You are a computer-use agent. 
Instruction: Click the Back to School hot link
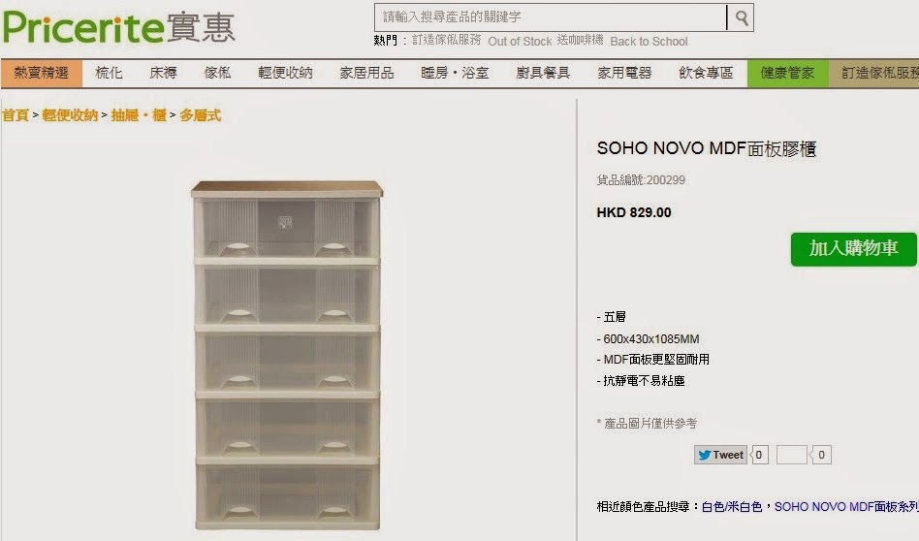(x=649, y=42)
